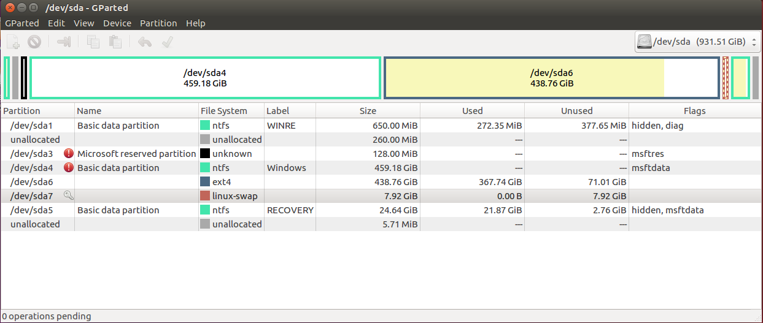Click the warning icon beside /dev/sda4
Viewport: 763px width, 323px height.
point(69,167)
